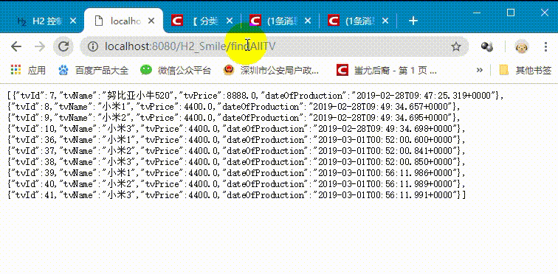Maximize the browser window

tap(511, 13)
